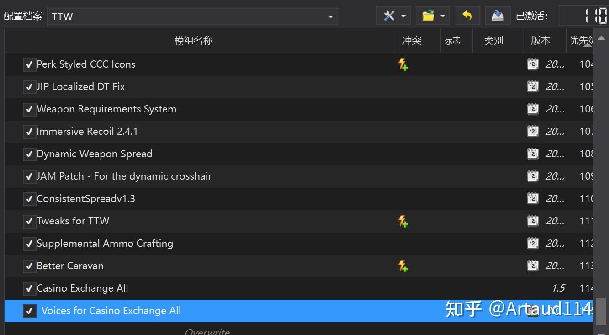Image resolution: width=609 pixels, height=335 pixels.
Task: Click the conflict flag icon on Better Caravan
Action: click(x=402, y=266)
